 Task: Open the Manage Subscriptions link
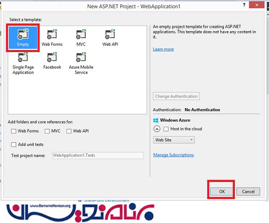click(174, 155)
